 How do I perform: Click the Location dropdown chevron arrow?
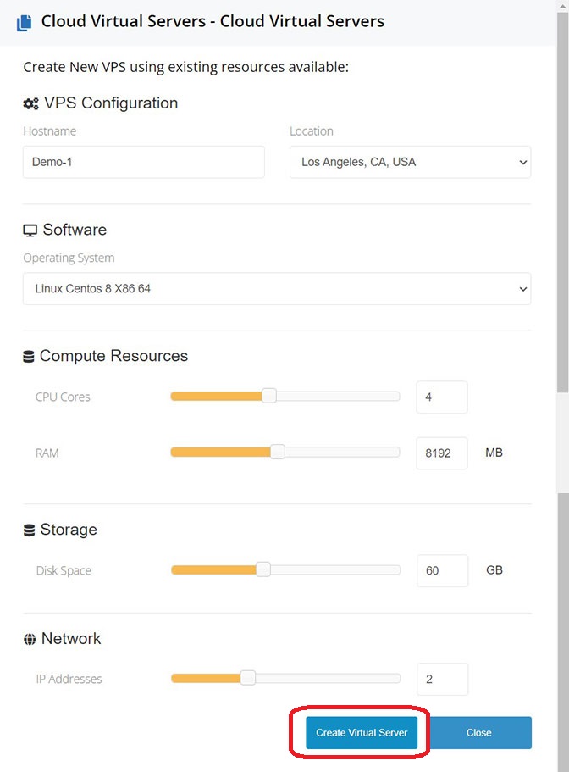coord(522,163)
